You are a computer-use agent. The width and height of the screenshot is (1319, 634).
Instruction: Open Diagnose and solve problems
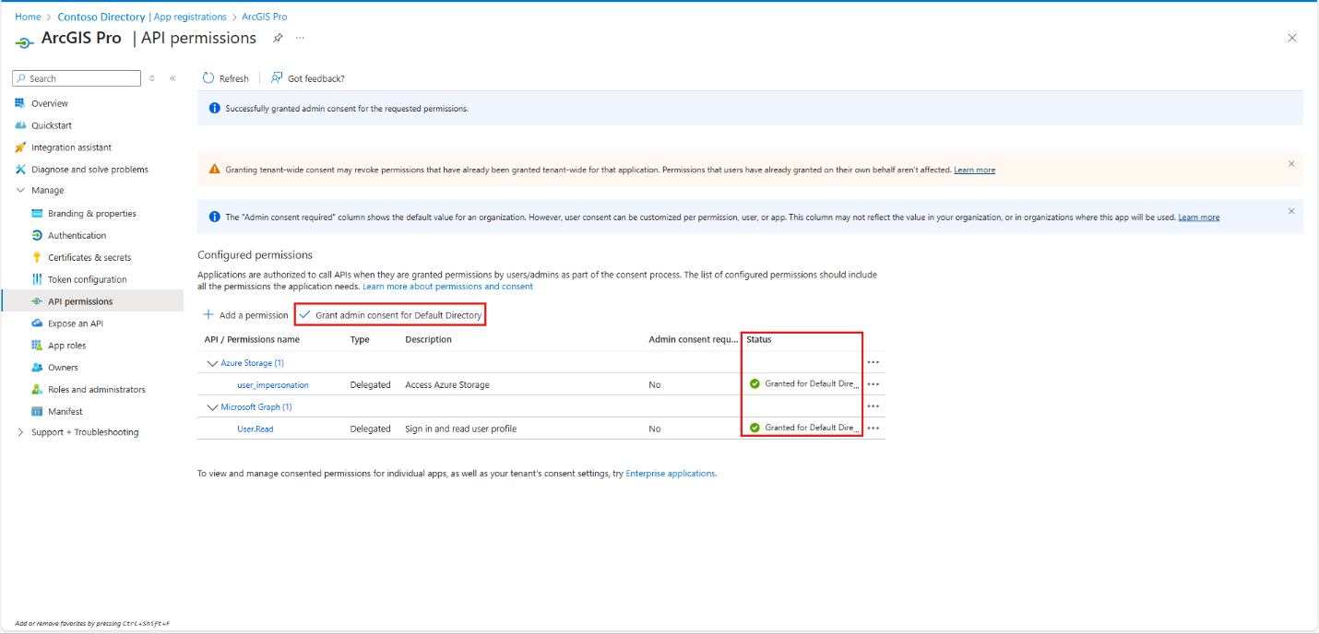point(89,170)
